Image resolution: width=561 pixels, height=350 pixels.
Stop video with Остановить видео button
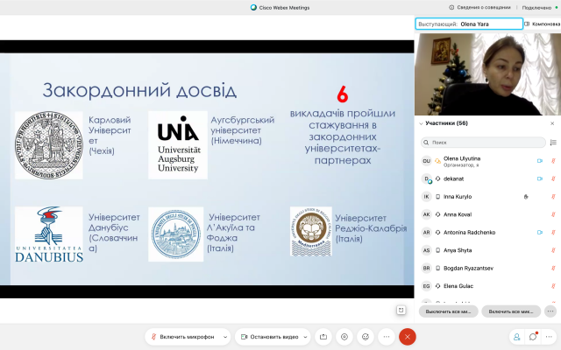269,337
